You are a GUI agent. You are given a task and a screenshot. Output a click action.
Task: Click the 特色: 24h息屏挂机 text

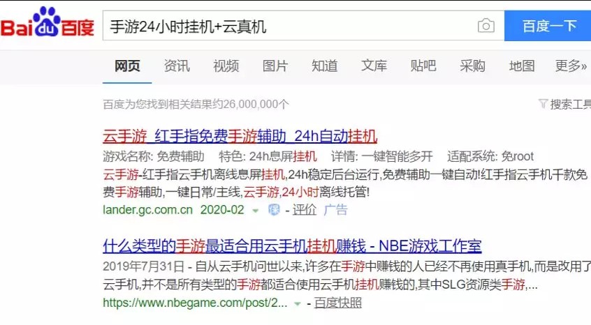pyautogui.click(x=268, y=156)
